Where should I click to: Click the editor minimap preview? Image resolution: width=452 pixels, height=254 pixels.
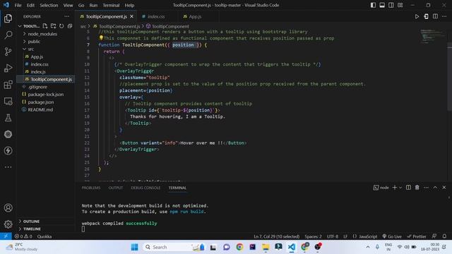coord(432,36)
